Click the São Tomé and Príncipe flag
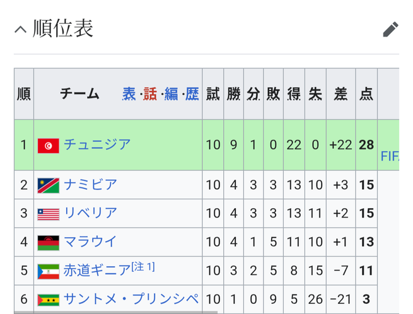This screenshot has width=413, height=314. point(48,300)
